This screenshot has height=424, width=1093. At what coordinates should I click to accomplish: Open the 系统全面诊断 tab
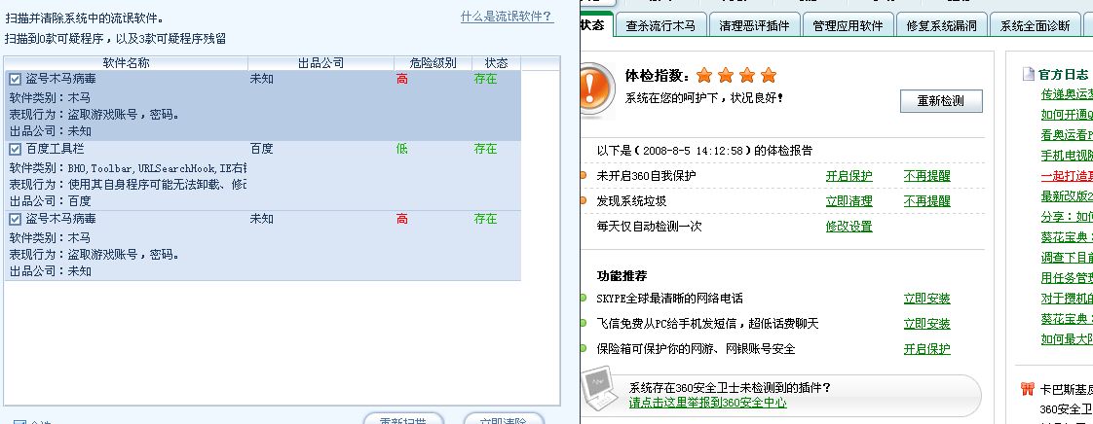click(1036, 25)
